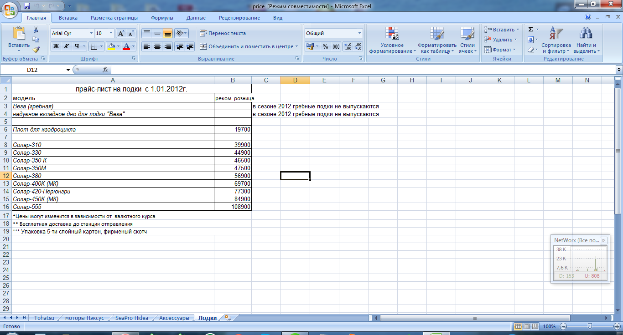The height and width of the screenshot is (335, 623).
Task: Align cell text right
Action: (x=168, y=46)
